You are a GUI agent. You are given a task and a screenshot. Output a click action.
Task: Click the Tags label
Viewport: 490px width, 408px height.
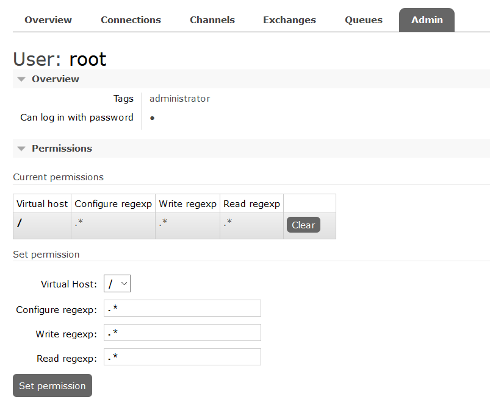pyautogui.click(x=123, y=99)
